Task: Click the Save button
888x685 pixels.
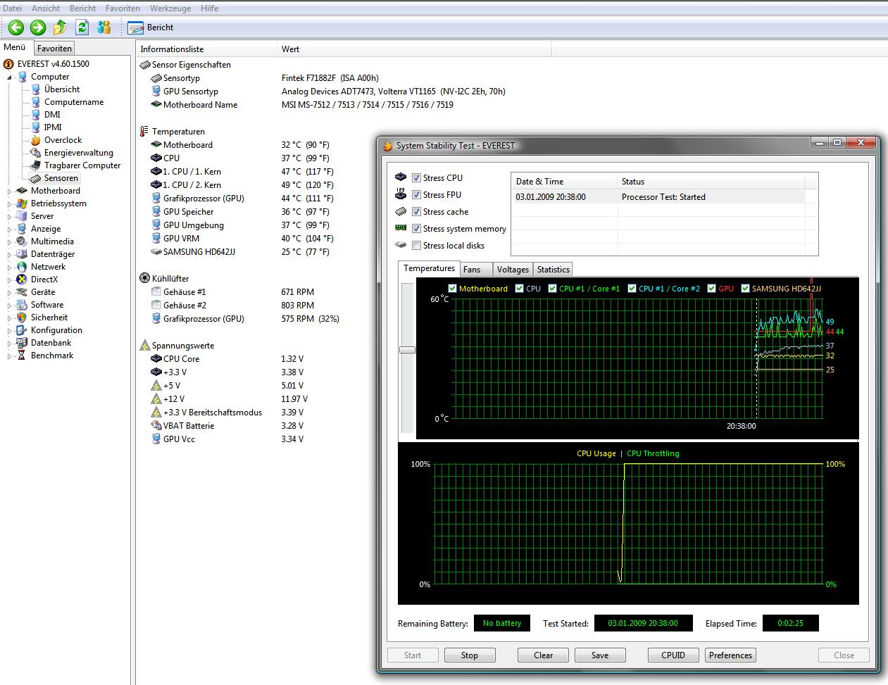Action: (600, 655)
